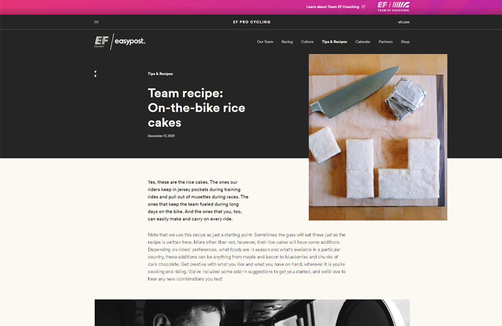502x326 pixels.
Task: Open the hamburger menu icon
Action: (x=96, y=22)
